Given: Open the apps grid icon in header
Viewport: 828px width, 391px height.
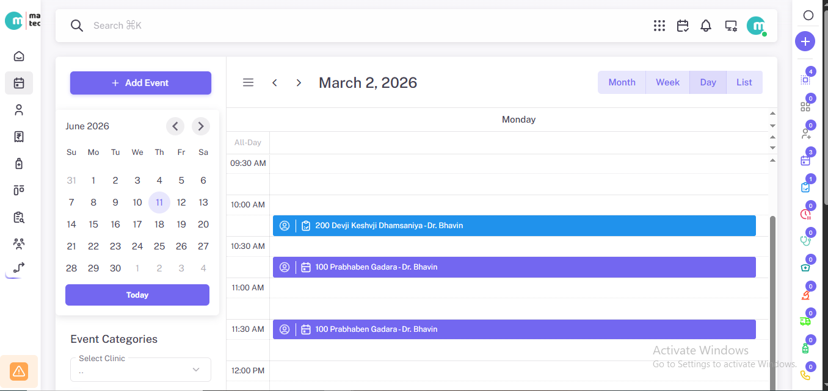Looking at the screenshot, I should (659, 26).
